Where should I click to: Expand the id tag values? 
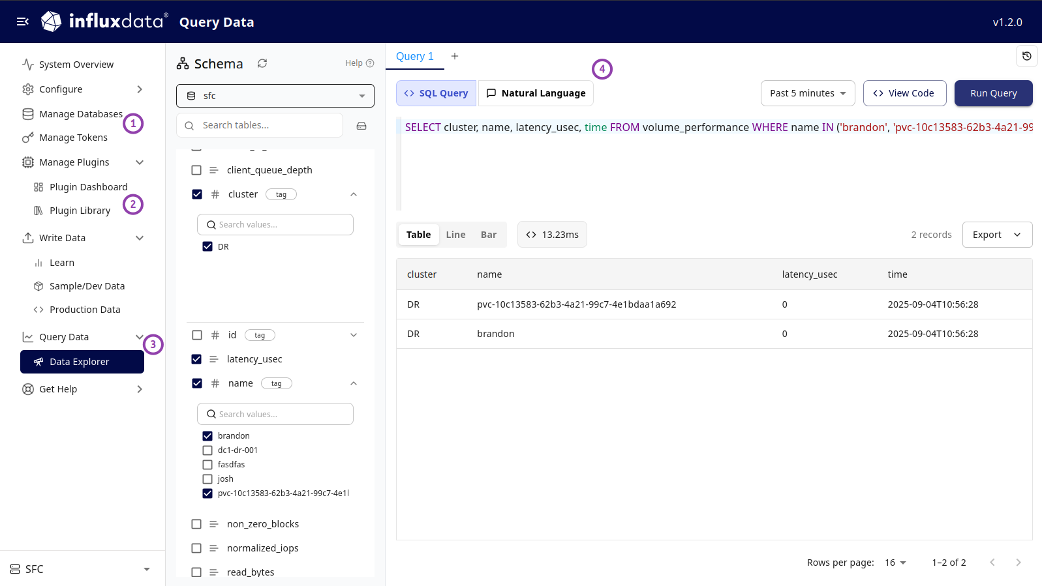point(354,335)
